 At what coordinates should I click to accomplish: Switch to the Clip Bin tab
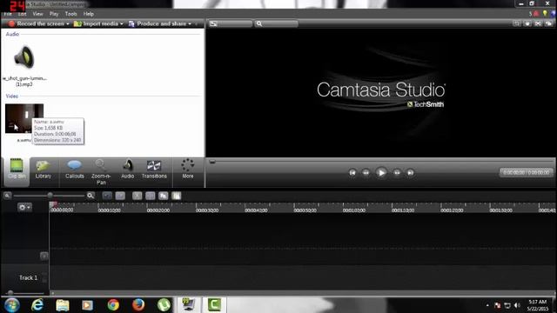17,172
